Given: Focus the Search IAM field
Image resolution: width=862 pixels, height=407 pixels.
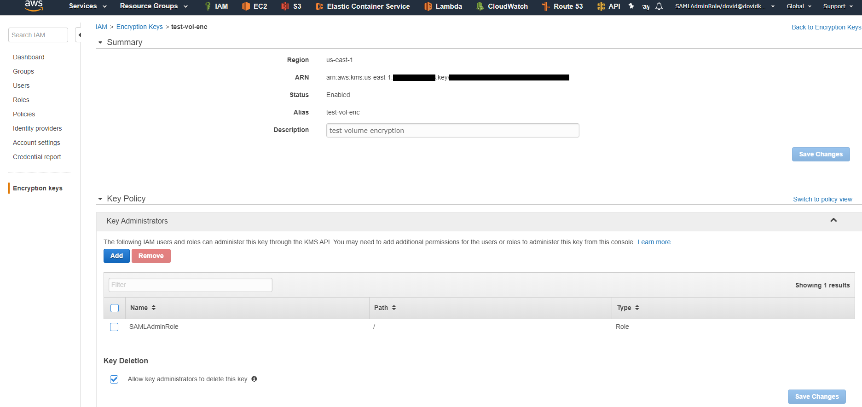Looking at the screenshot, I should (x=38, y=35).
